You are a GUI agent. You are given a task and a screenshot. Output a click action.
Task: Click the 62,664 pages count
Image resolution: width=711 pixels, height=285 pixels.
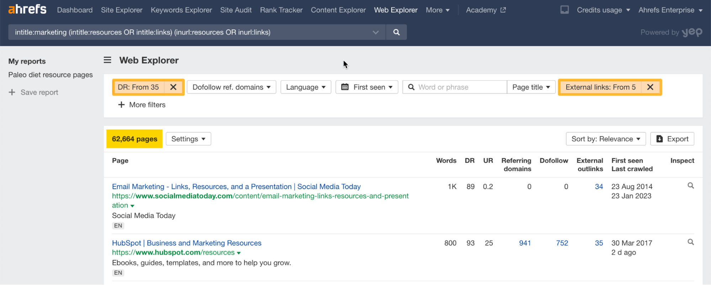tap(134, 139)
